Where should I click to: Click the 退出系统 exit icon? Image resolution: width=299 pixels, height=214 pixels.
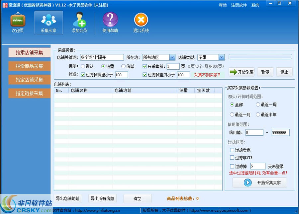[x=141, y=21]
